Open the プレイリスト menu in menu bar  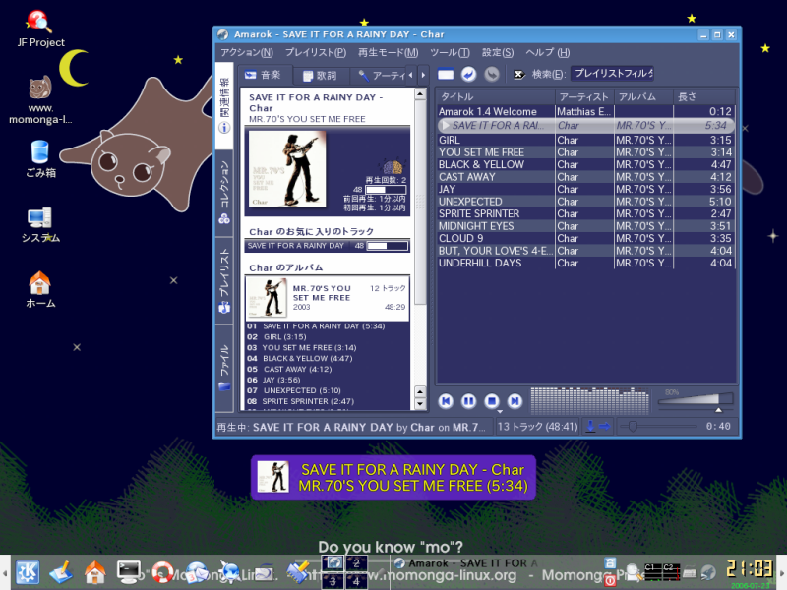pyautogui.click(x=316, y=53)
